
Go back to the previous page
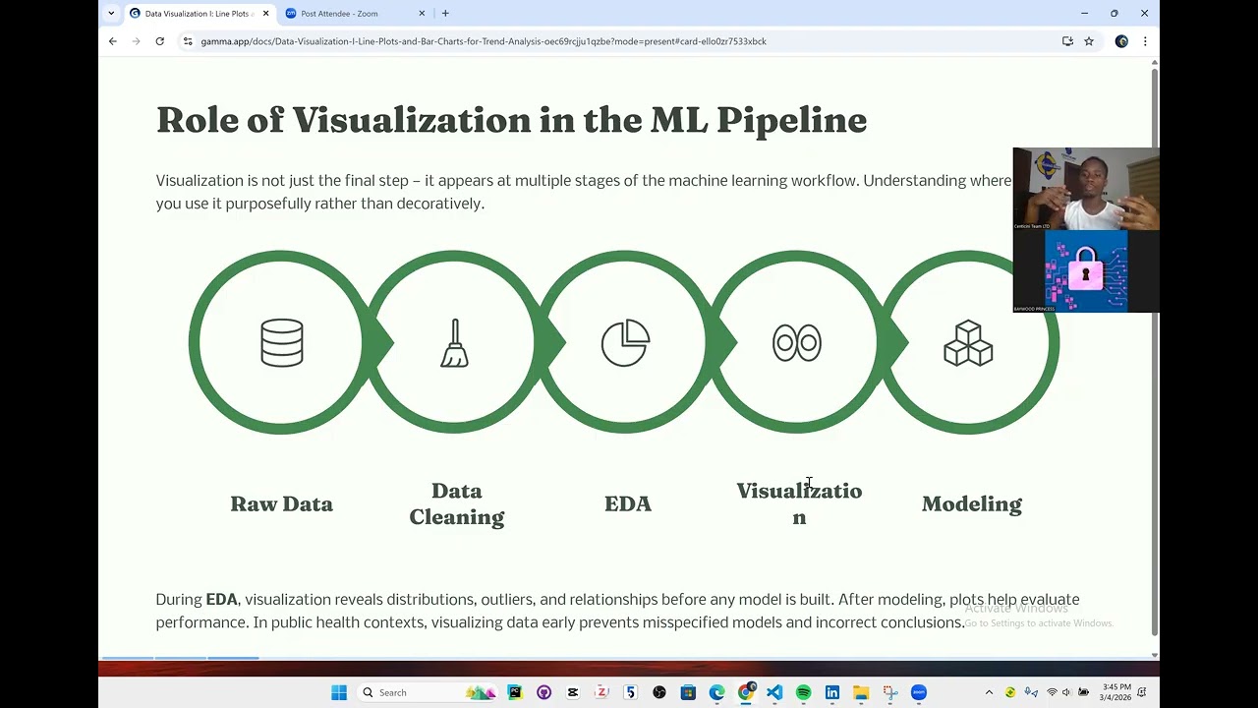pos(113,41)
